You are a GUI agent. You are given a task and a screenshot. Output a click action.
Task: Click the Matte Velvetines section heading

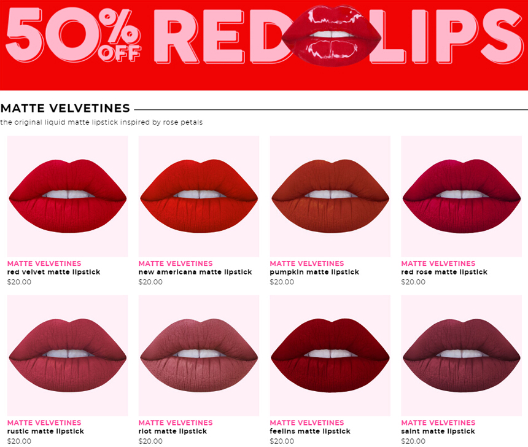[x=65, y=108]
